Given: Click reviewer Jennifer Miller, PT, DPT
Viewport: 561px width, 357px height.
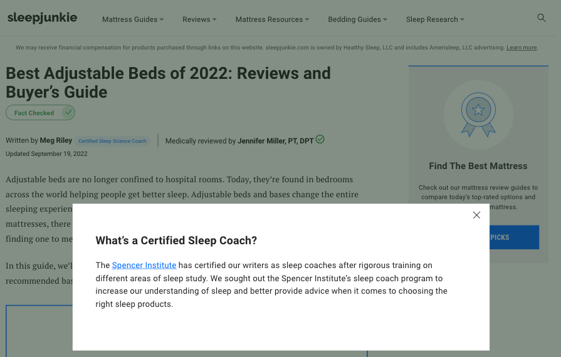Looking at the screenshot, I should pyautogui.click(x=276, y=141).
